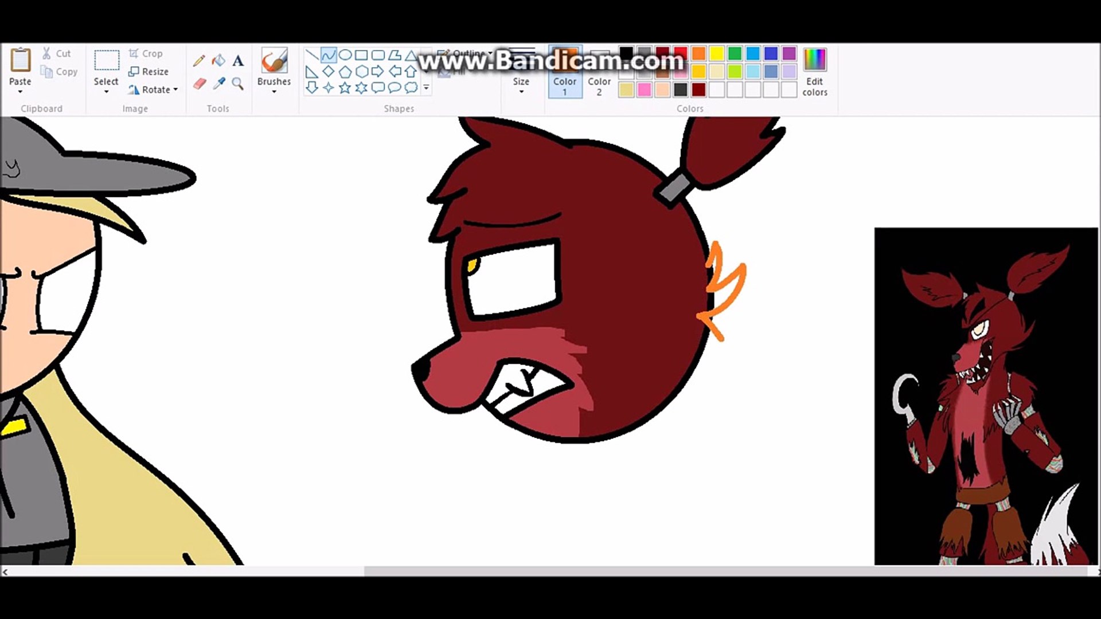
Task: Click the rectangular Select icon
Action: pyautogui.click(x=106, y=61)
